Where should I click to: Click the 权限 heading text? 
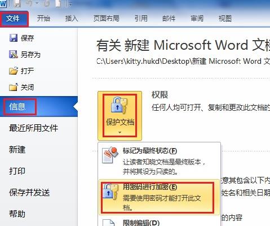click(160, 94)
